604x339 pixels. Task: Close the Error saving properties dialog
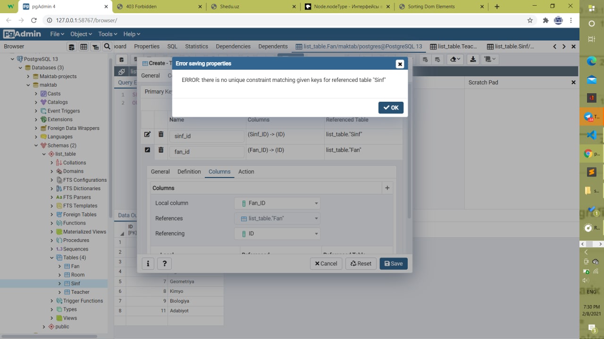(400, 64)
